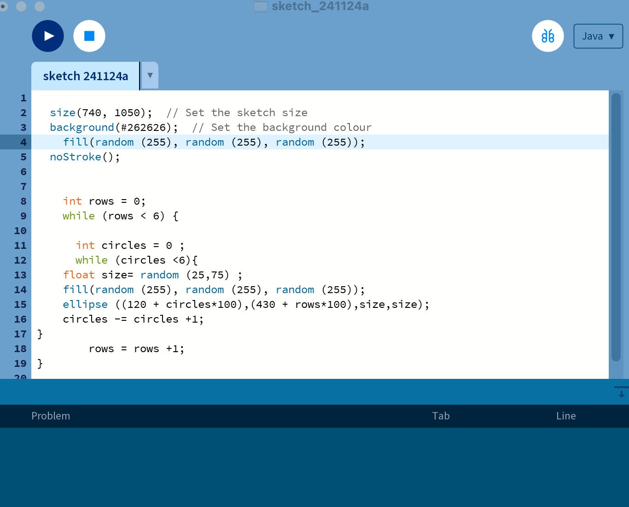Select the sketch 241124a tab
This screenshot has height=507, width=629.
pos(86,76)
